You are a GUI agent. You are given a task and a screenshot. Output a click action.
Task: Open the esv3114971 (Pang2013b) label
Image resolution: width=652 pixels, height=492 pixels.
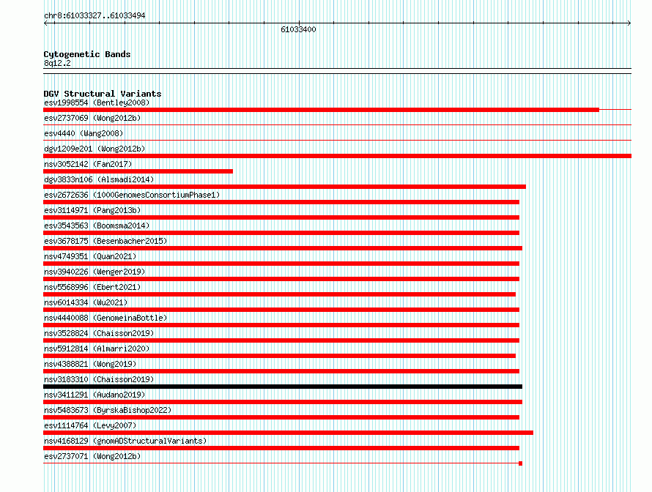tap(92, 210)
